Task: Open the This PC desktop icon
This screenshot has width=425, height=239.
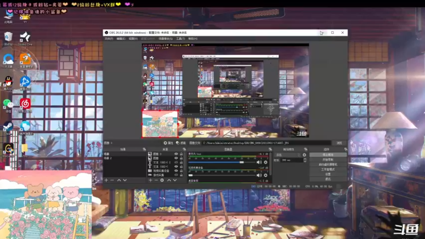Action: click(x=8, y=16)
